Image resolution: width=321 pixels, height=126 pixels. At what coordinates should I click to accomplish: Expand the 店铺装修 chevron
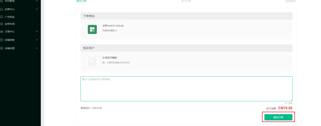tap(37, 40)
